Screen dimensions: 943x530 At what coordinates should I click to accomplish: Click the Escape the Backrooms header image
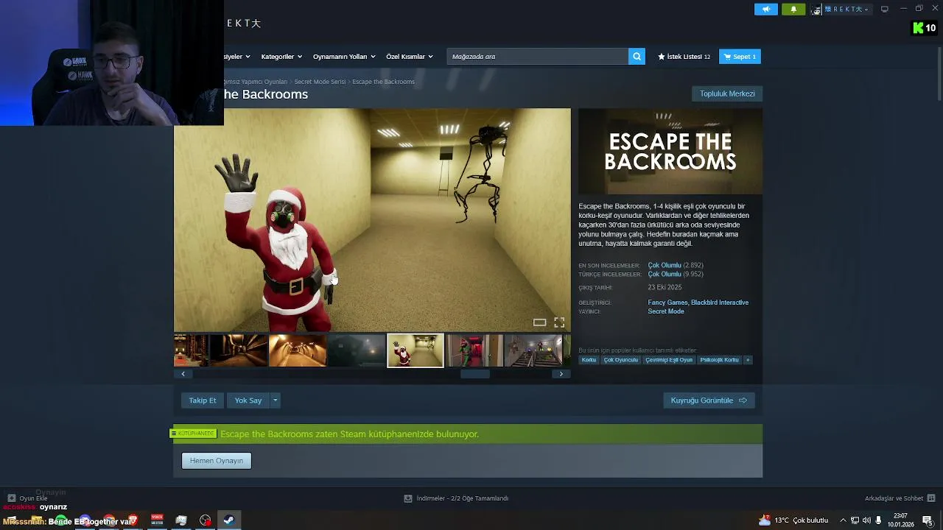[670, 151]
